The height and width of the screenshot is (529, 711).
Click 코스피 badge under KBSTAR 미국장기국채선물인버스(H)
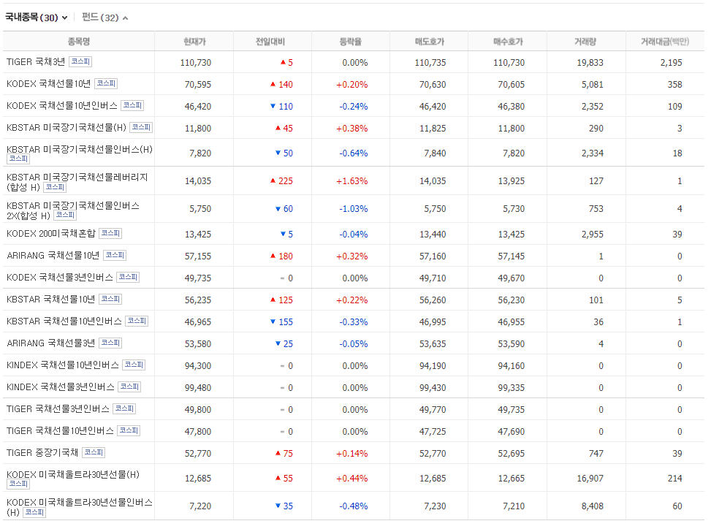tap(18, 159)
